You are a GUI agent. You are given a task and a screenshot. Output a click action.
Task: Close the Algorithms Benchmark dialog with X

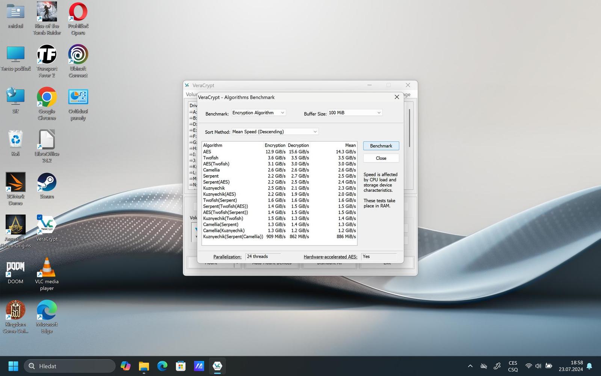pos(397,97)
